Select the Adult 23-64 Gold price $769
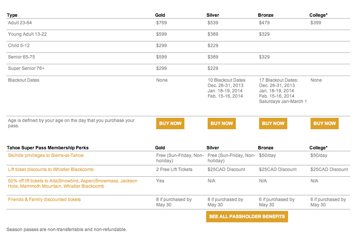Screen dimensions: 357x236 coord(162,23)
